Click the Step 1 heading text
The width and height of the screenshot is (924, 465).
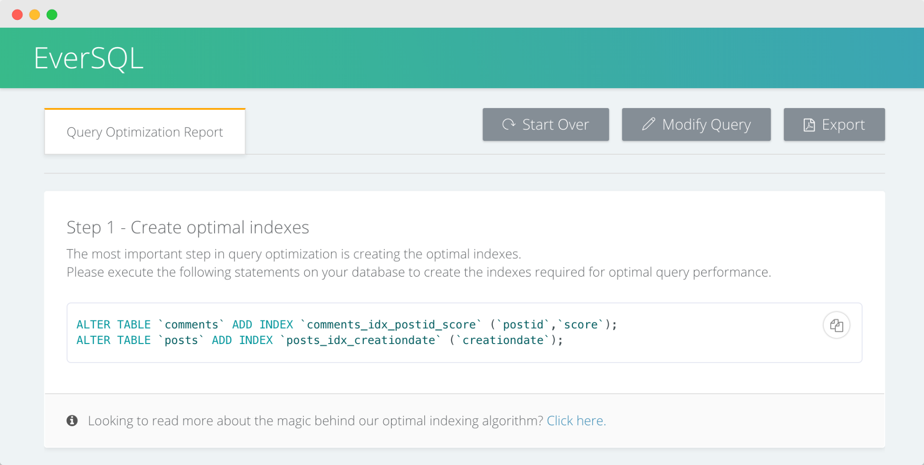tap(188, 227)
